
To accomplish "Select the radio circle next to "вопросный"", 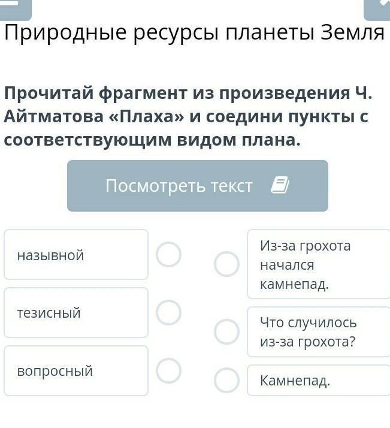I will [x=168, y=370].
